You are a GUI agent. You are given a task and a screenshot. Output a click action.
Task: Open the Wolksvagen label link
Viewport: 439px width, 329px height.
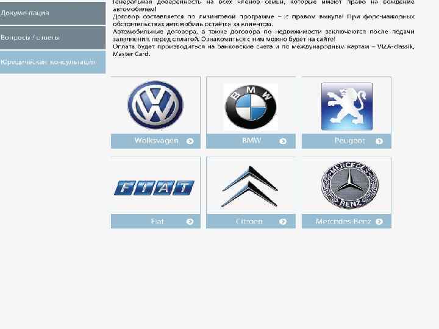point(156,141)
